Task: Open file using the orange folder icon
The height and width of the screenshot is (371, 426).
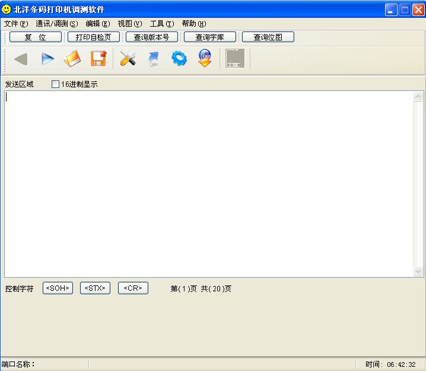Action: (72, 59)
